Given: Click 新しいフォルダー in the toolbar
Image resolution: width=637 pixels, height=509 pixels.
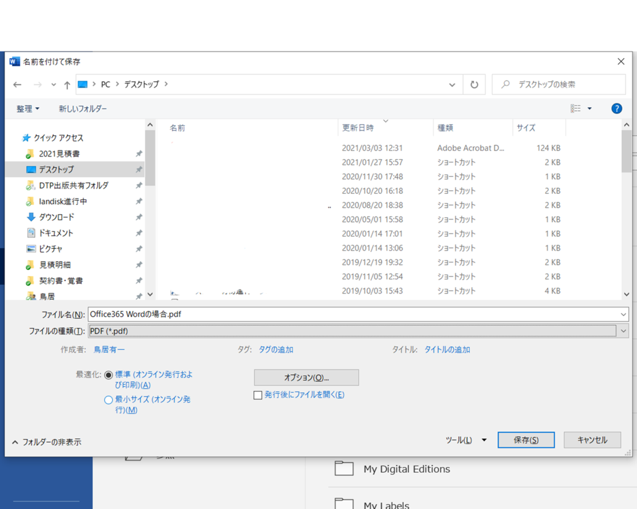Looking at the screenshot, I should pos(83,109).
